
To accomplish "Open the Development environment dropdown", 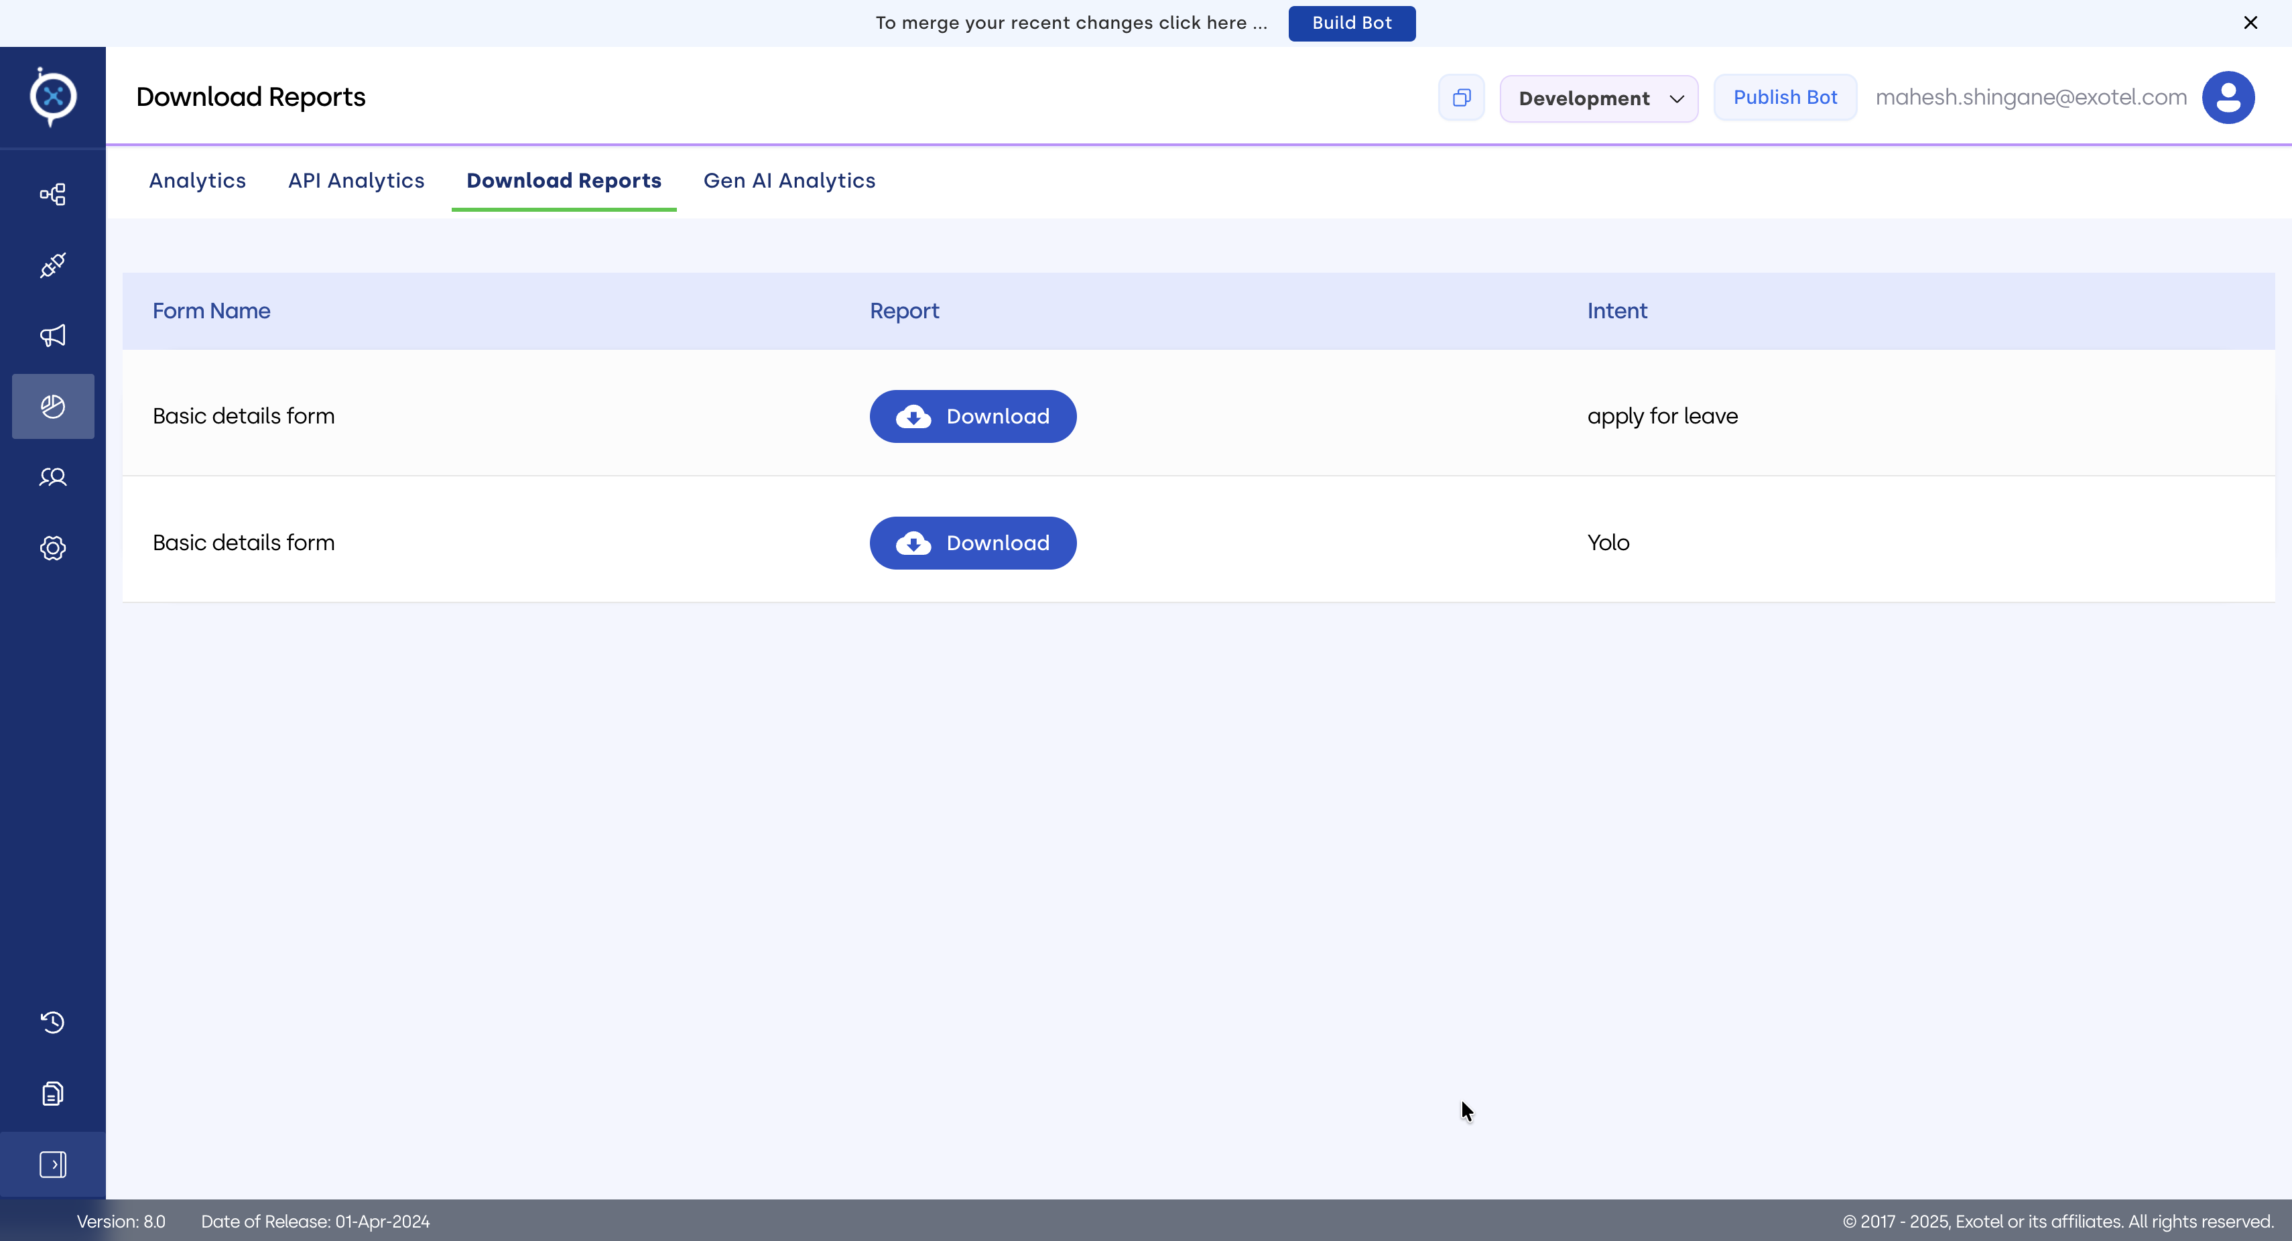I will tap(1598, 99).
